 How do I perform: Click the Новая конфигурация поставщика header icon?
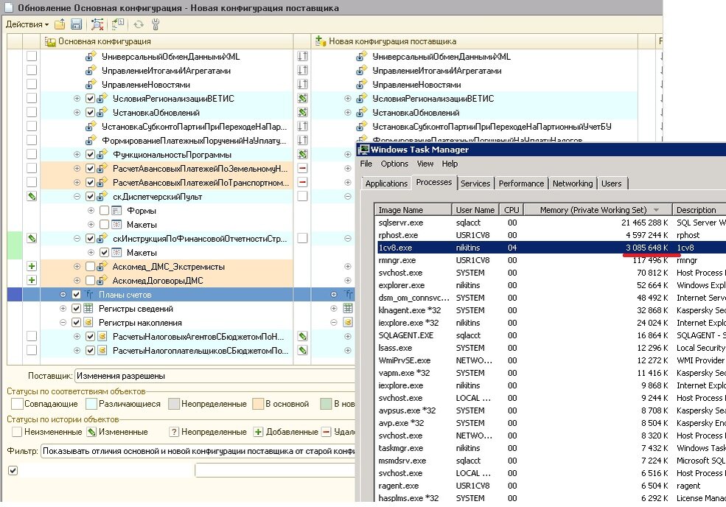321,41
